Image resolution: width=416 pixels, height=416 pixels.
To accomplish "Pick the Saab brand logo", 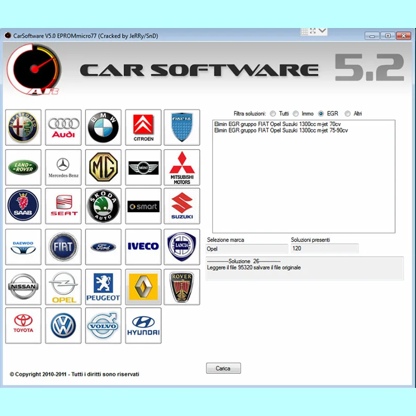I will tap(23, 206).
